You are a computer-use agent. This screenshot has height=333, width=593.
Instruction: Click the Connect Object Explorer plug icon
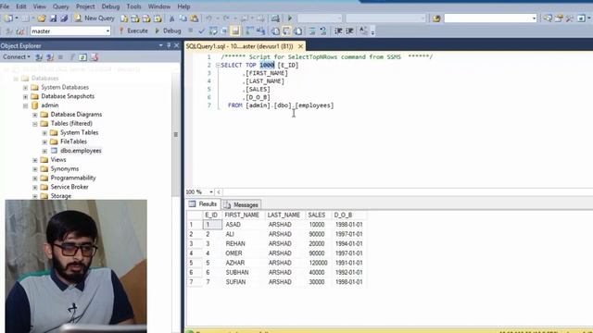[x=39, y=57]
